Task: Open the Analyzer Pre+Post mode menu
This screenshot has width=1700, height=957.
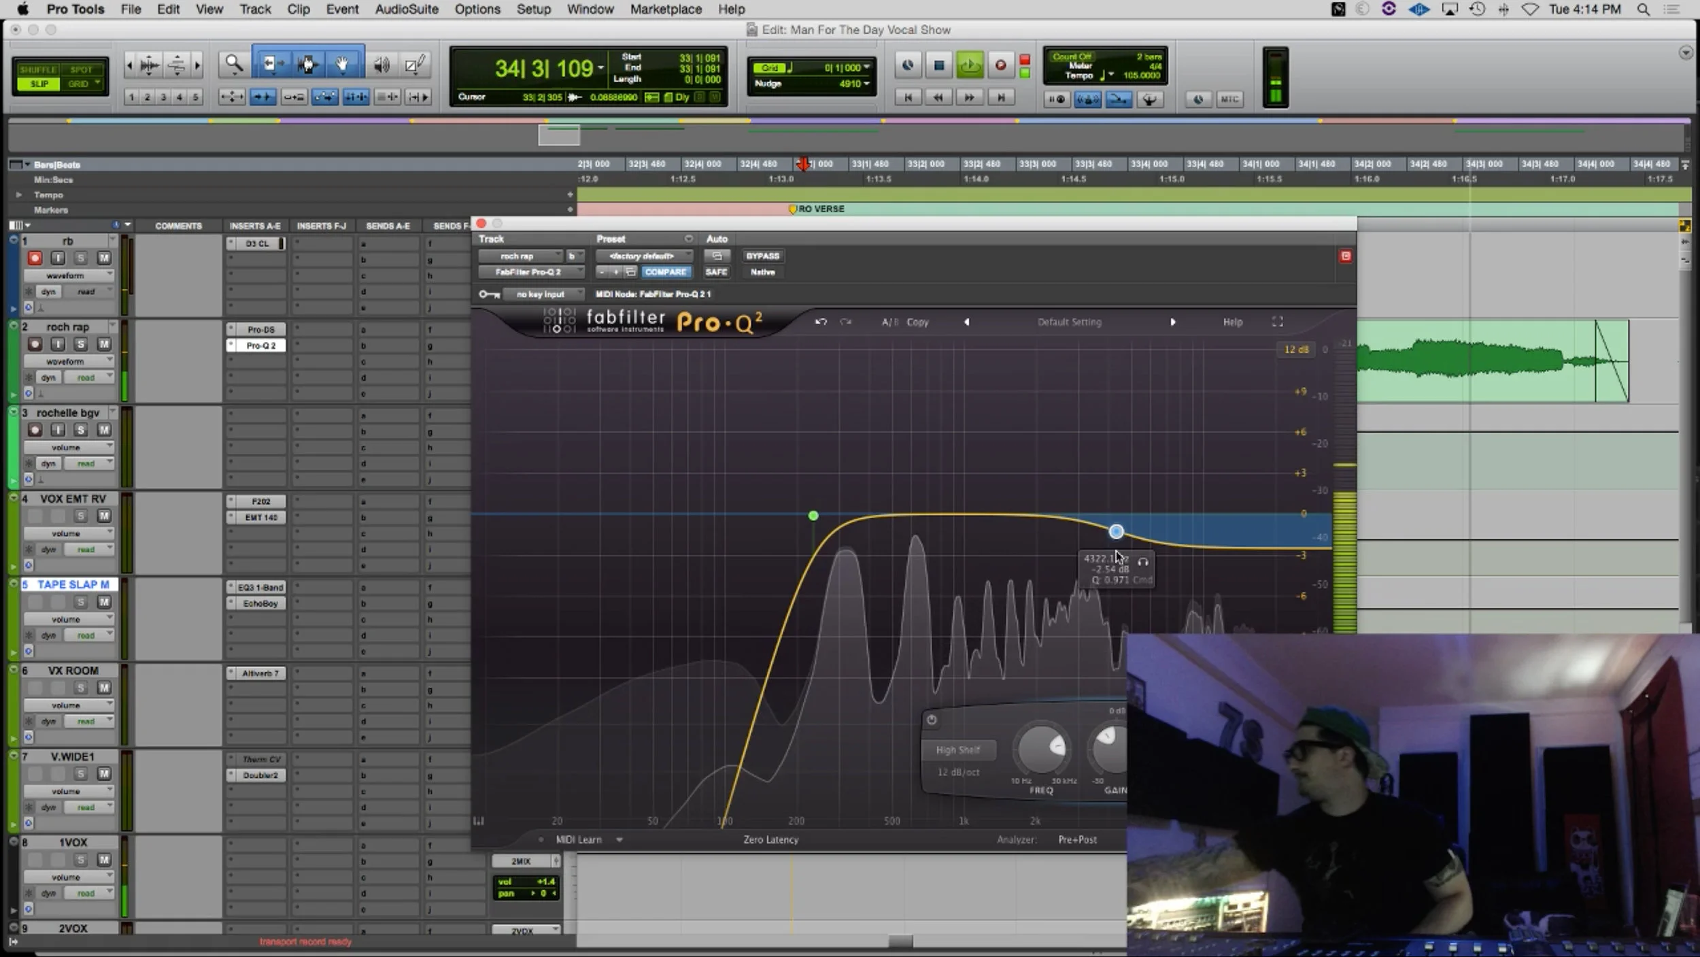Action: (1077, 839)
